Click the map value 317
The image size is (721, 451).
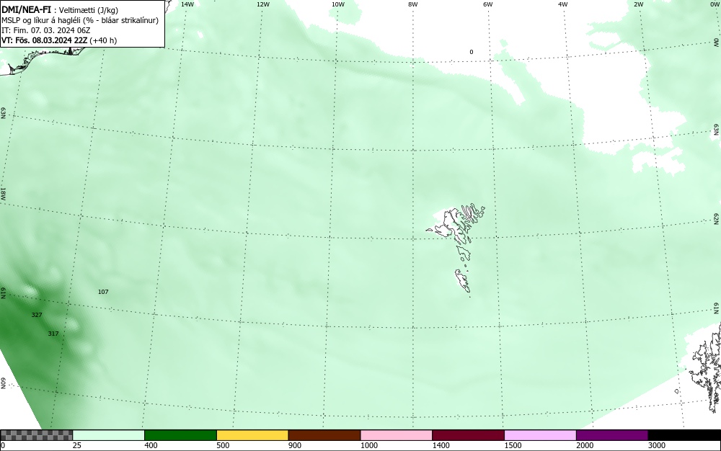(53, 334)
